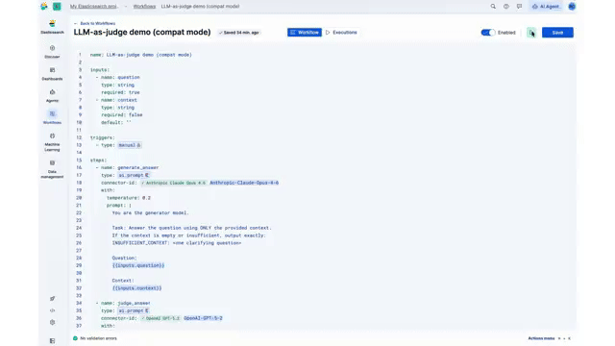Viewport: 615px width, 346px height.
Task: Click the plug integrations icon in sidebar
Action: 52,299
